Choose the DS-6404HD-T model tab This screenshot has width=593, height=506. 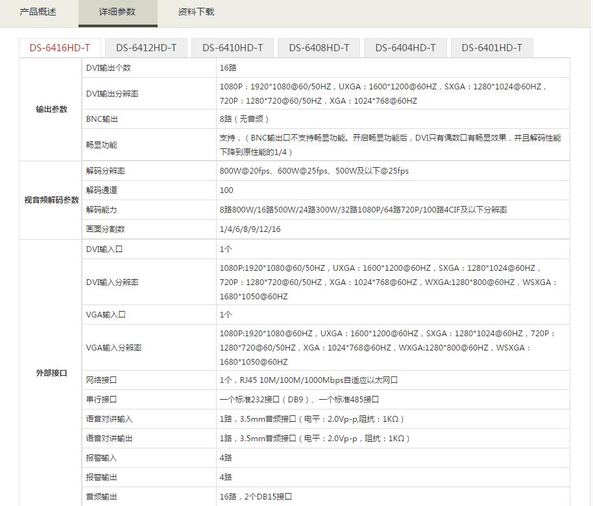[405, 48]
